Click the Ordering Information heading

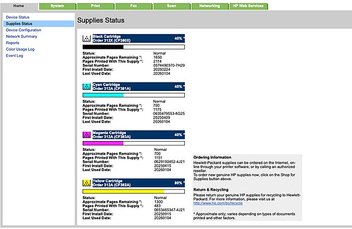pyautogui.click(x=212, y=158)
